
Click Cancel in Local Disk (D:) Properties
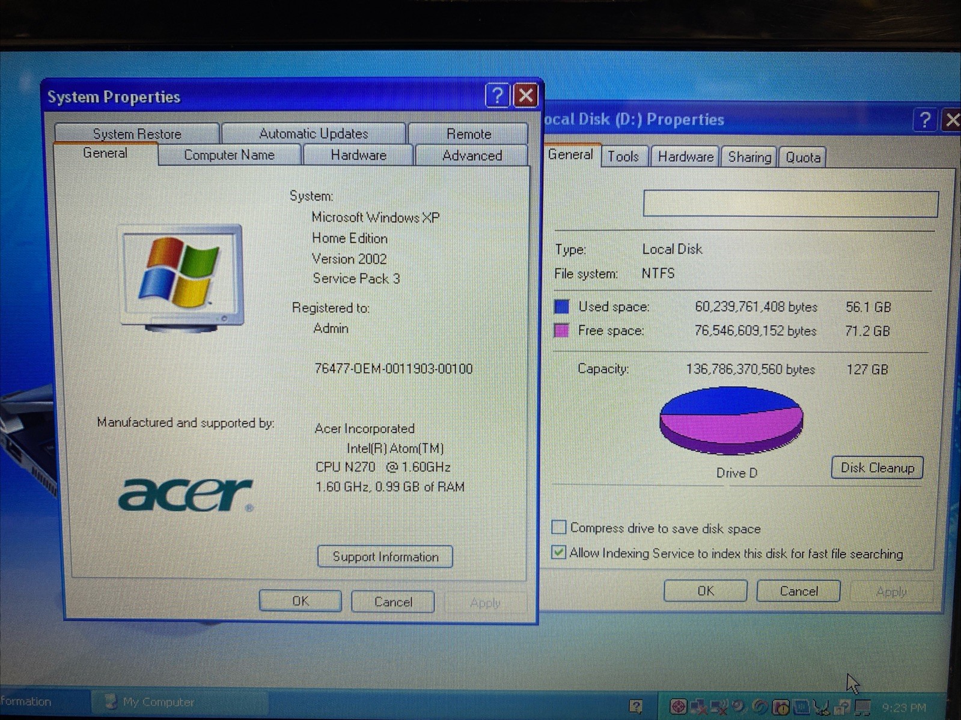coord(799,591)
